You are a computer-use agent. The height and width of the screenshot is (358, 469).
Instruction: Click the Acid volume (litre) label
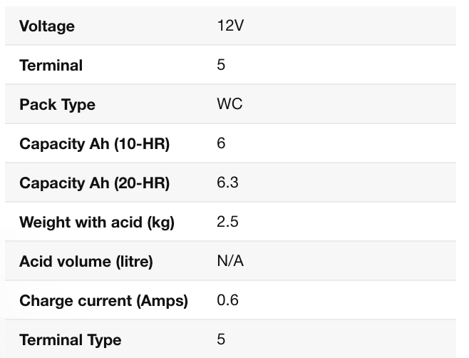86,262
